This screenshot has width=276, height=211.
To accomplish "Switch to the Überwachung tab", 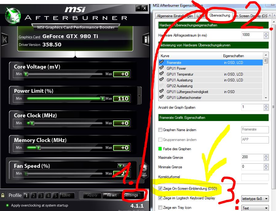I will tap(220, 15).
